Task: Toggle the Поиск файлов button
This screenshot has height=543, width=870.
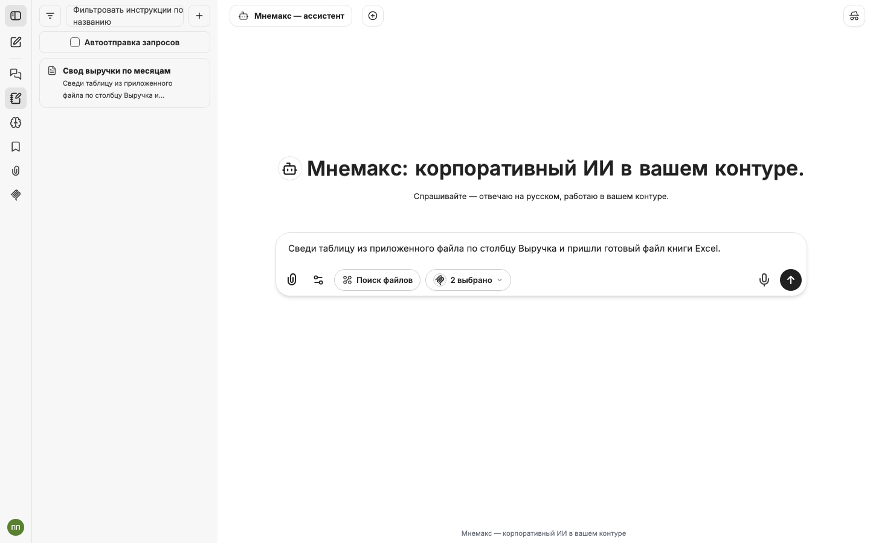Action: 378,280
